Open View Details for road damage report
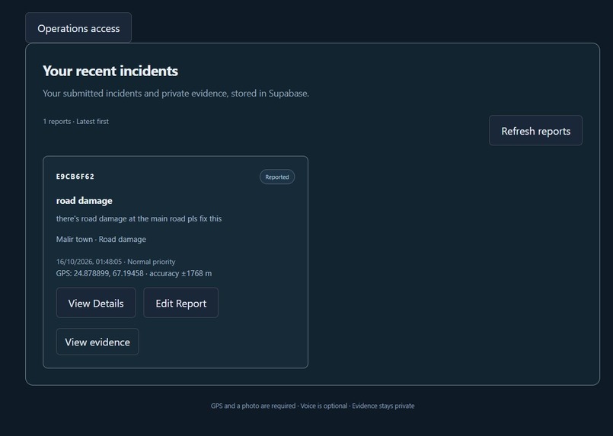The image size is (613, 436). click(x=96, y=303)
